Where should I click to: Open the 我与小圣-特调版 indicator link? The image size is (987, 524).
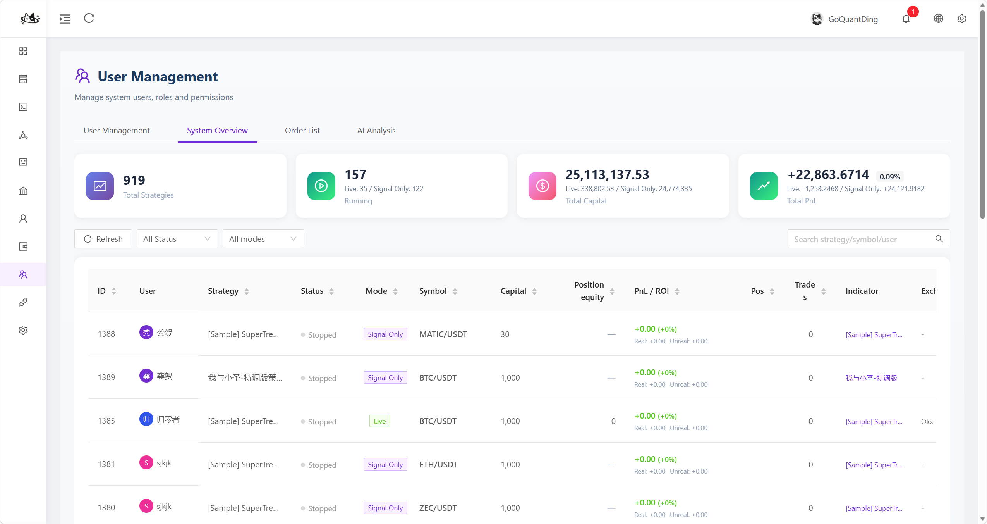pyautogui.click(x=871, y=378)
